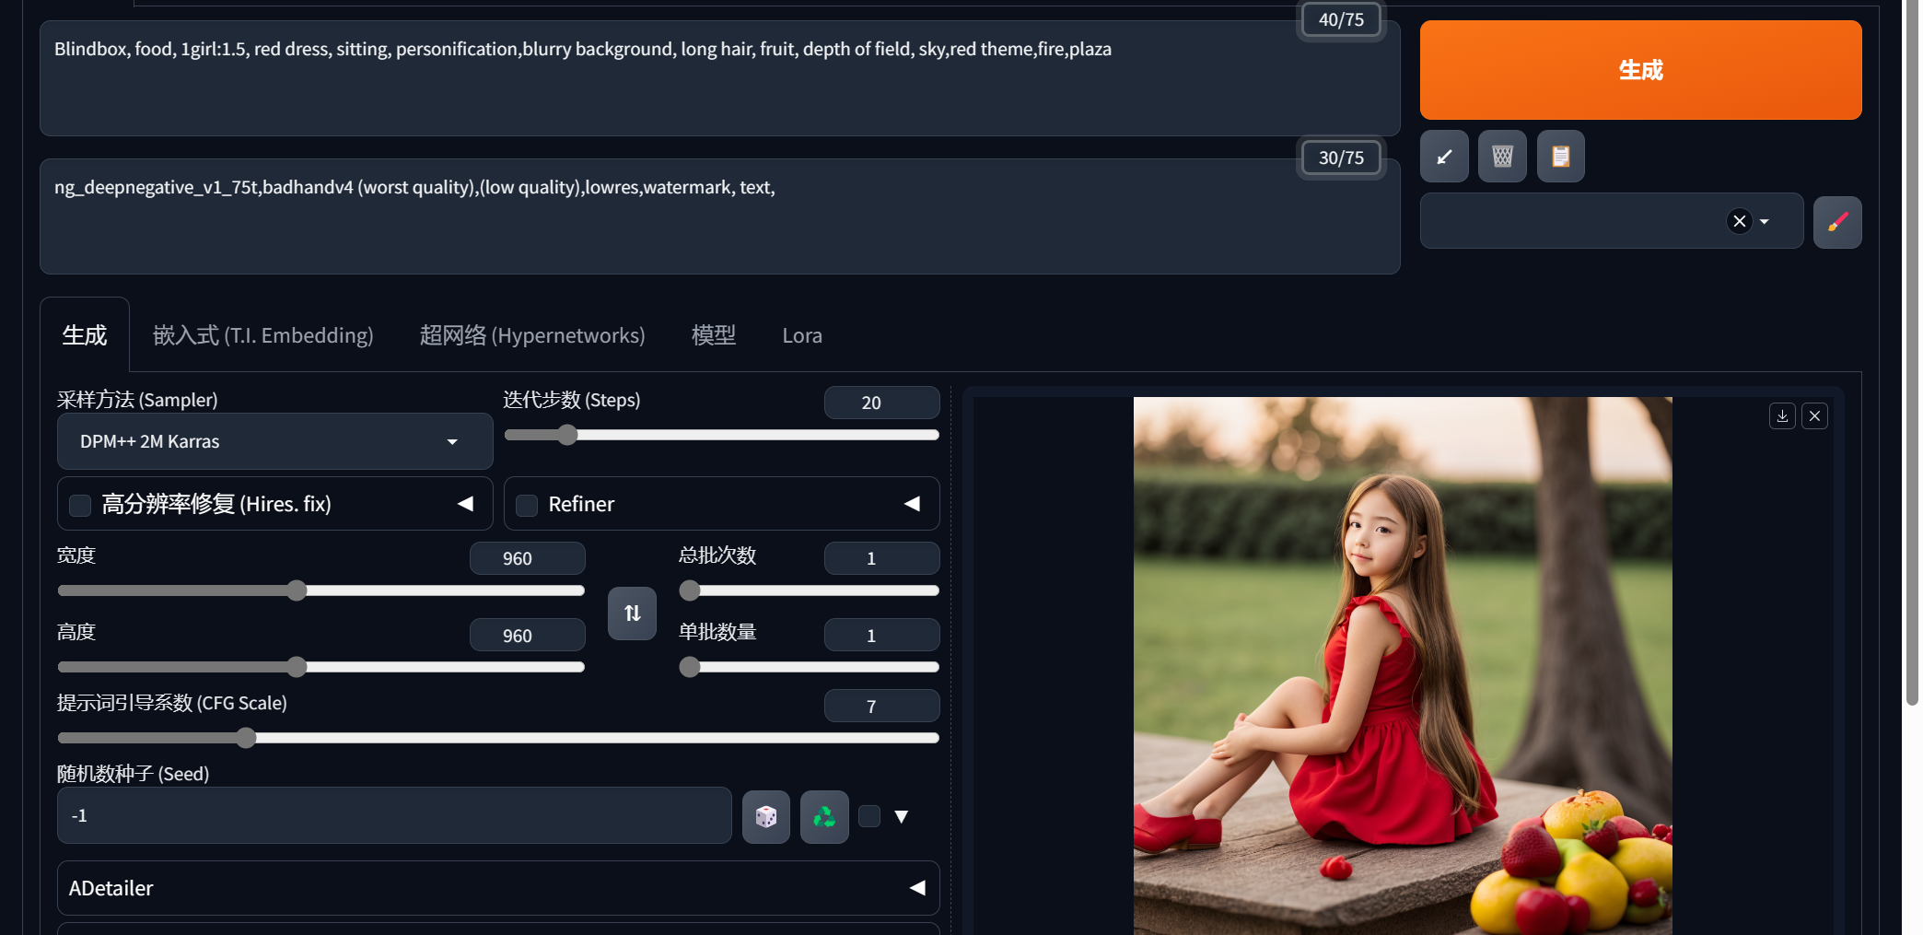Click the CFG Scale slider handle

click(246, 738)
